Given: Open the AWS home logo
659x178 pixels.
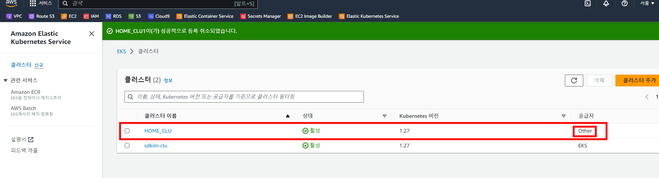Looking at the screenshot, I should [x=11, y=3].
